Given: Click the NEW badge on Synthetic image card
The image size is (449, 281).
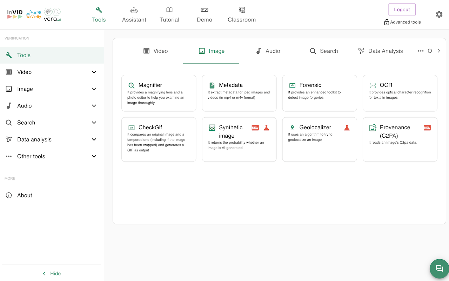Looking at the screenshot, I should (255, 128).
